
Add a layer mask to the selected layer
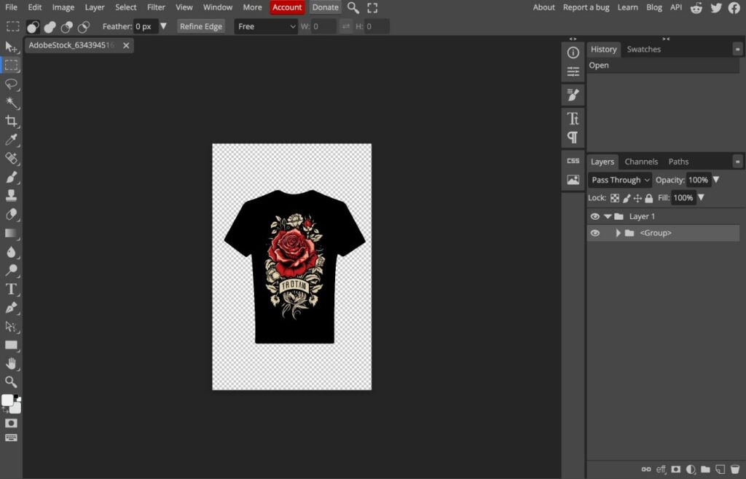676,470
